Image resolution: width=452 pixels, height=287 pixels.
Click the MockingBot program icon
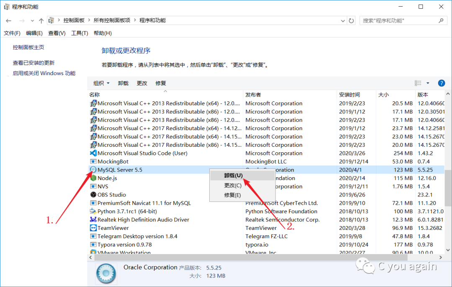[x=93, y=161]
